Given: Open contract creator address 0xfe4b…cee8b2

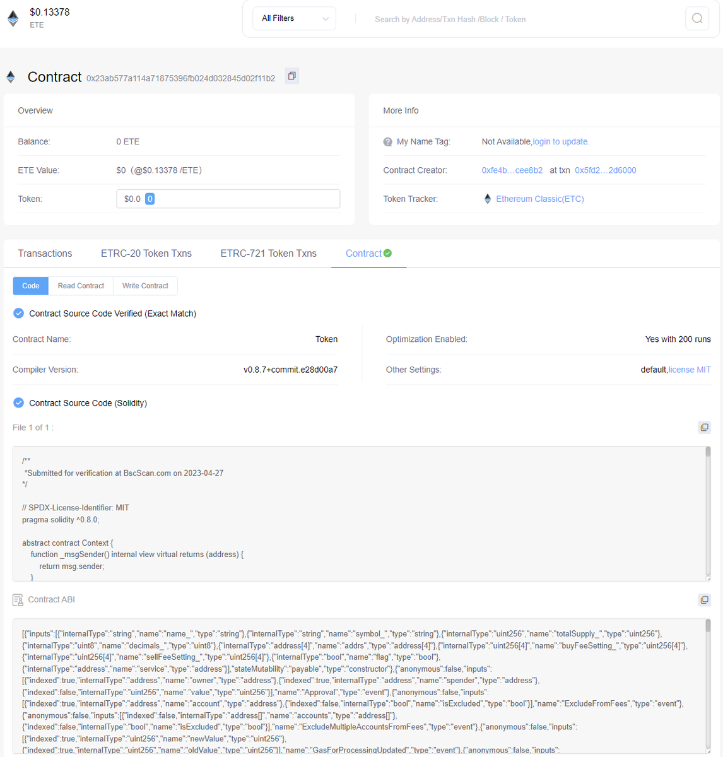Looking at the screenshot, I should click(512, 170).
